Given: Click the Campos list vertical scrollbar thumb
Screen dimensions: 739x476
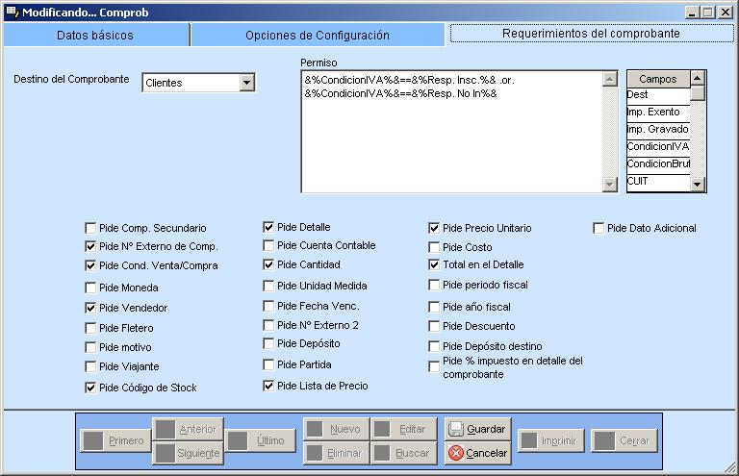Looking at the screenshot, I should [x=699, y=93].
